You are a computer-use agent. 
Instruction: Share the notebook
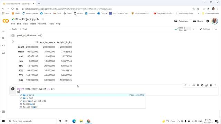(x=198, y=21)
